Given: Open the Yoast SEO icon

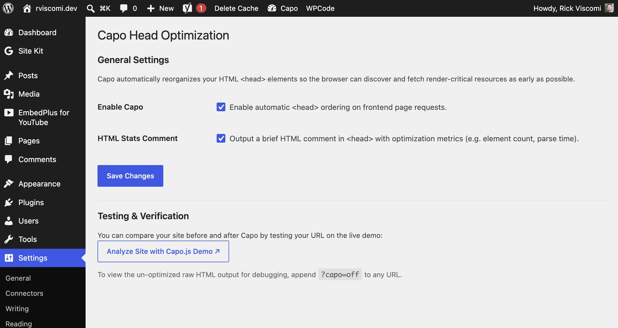Looking at the screenshot, I should pyautogui.click(x=187, y=8).
